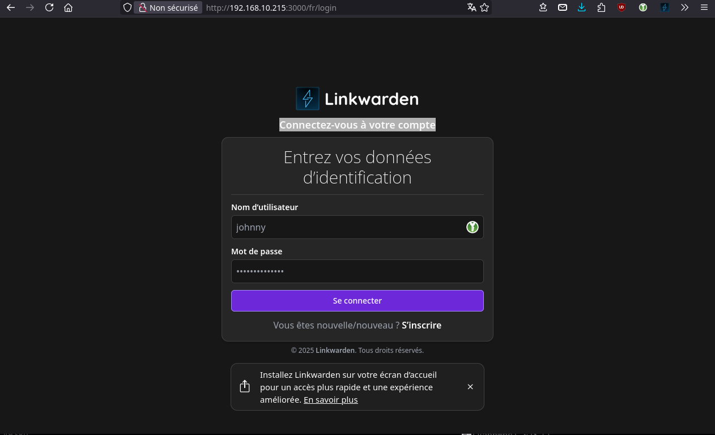This screenshot has height=435, width=715.
Task: Open the 'Non sécurisé' site info panel
Action: pyautogui.click(x=168, y=8)
